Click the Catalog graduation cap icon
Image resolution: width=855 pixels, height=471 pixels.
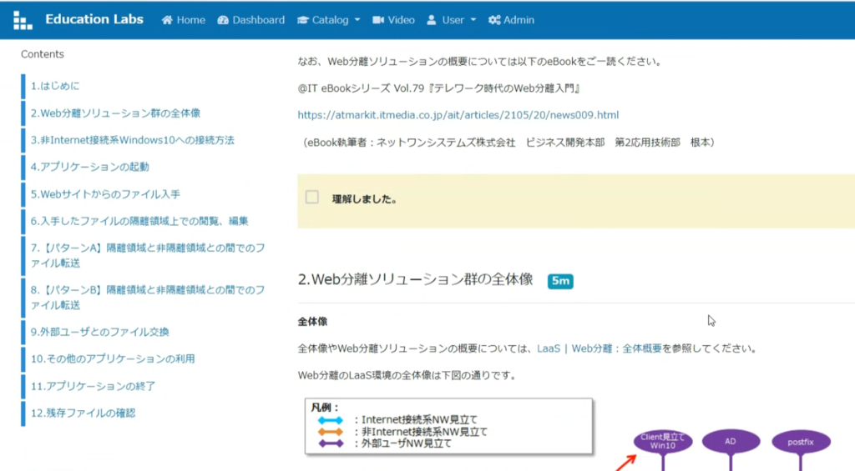pyautogui.click(x=302, y=20)
